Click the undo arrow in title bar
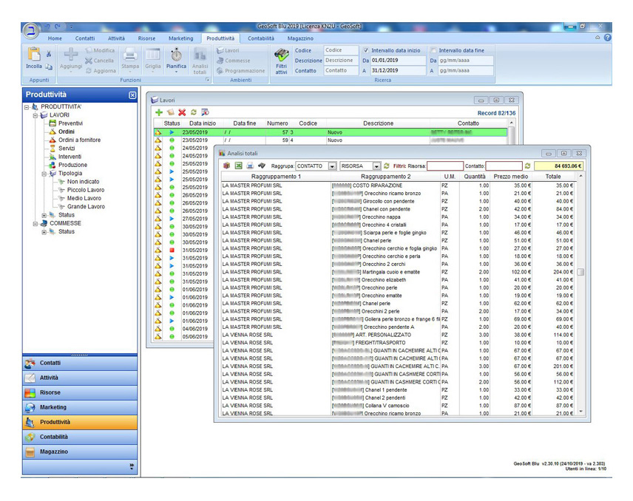 47,27
